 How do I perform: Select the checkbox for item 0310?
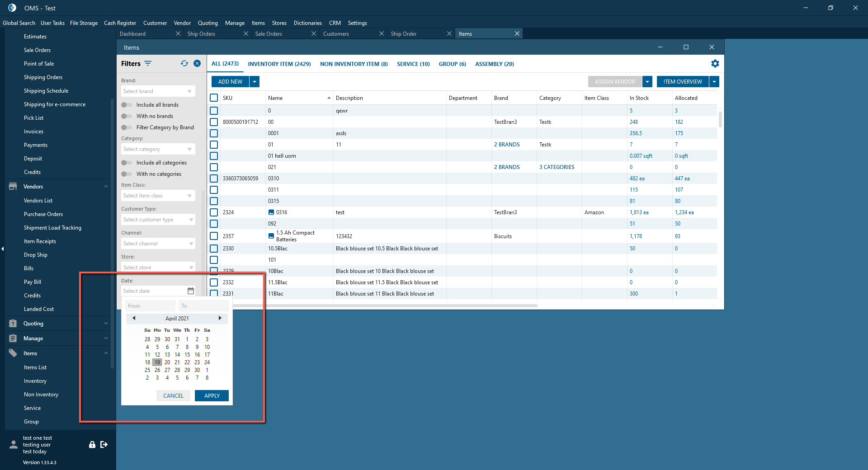click(x=214, y=179)
